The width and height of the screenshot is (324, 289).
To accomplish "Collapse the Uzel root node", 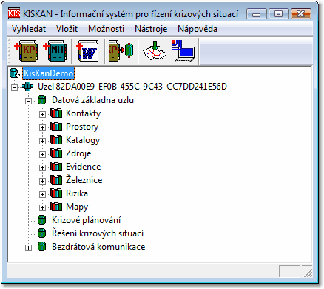I will click(14, 87).
